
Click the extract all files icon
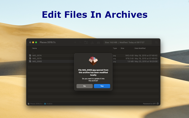pyautogui.click(x=98, y=42)
